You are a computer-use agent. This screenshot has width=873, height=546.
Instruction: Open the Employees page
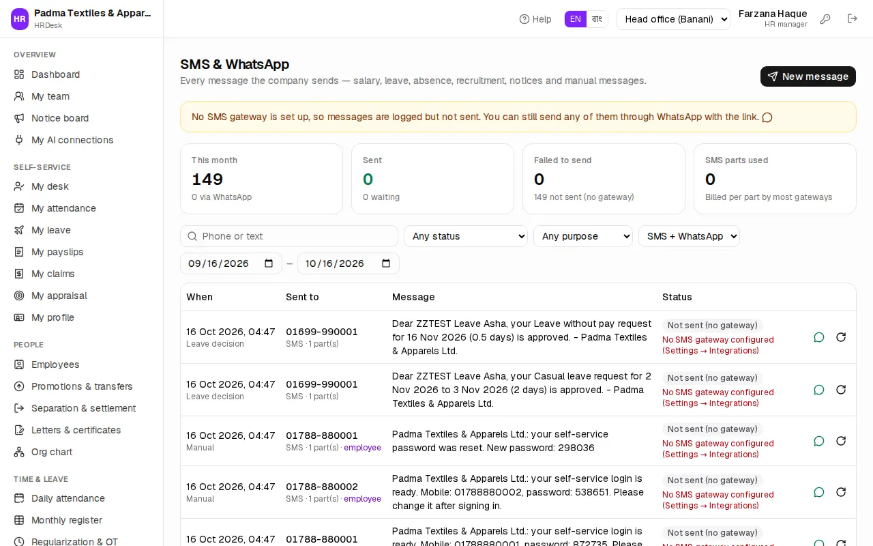pos(82,364)
